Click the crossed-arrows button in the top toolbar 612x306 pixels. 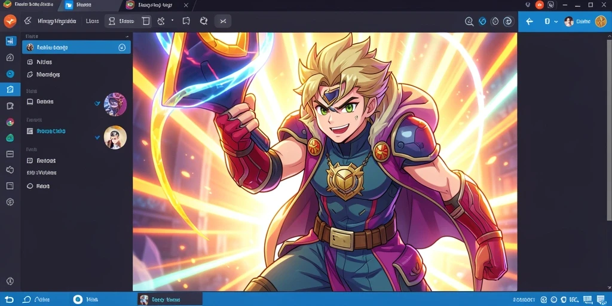tap(223, 21)
